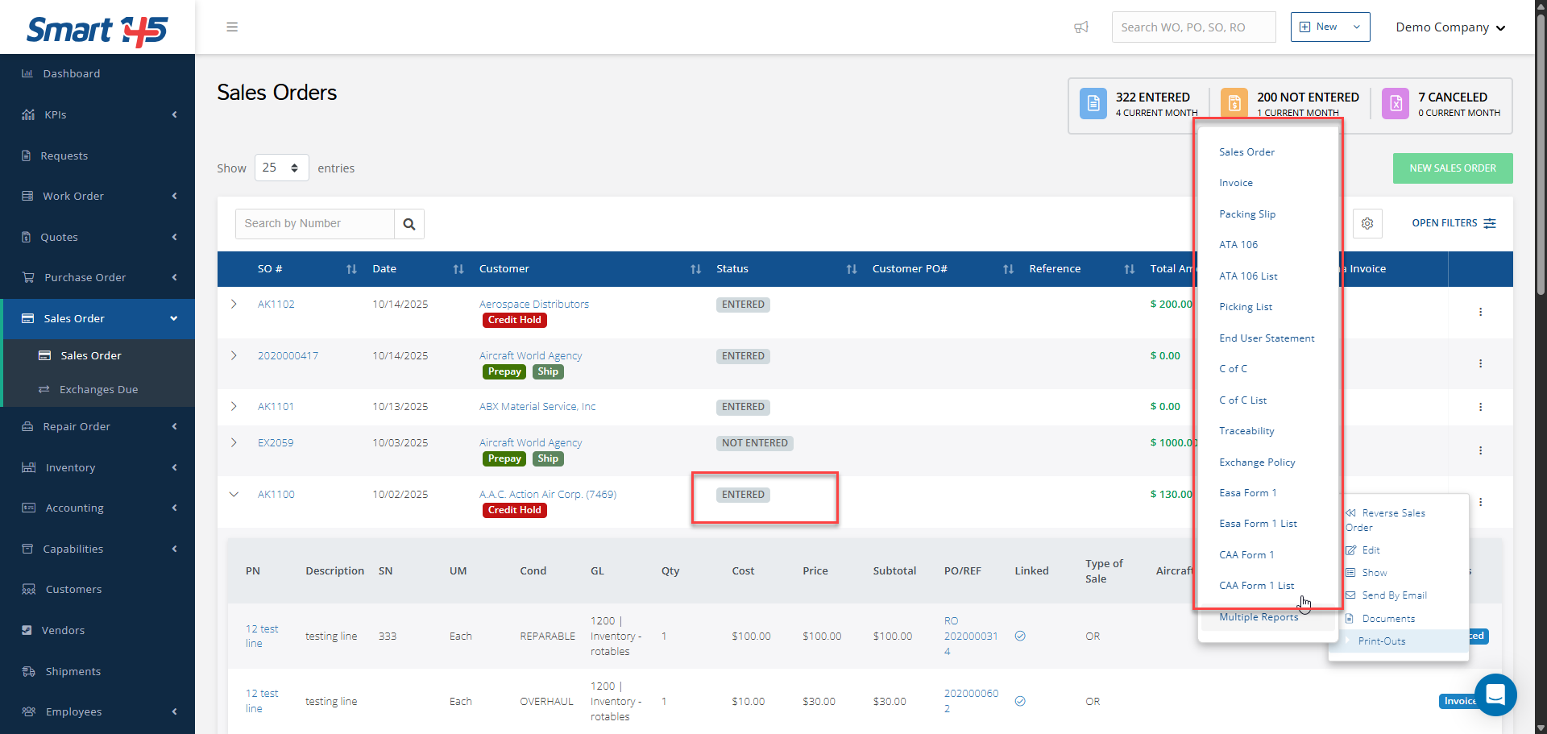The height and width of the screenshot is (734, 1547).
Task: Click the hamburger menu icon to collapse sidebar
Action: [232, 27]
